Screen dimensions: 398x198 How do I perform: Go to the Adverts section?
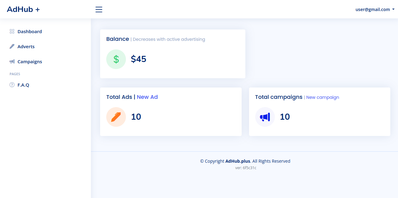[x=26, y=46]
